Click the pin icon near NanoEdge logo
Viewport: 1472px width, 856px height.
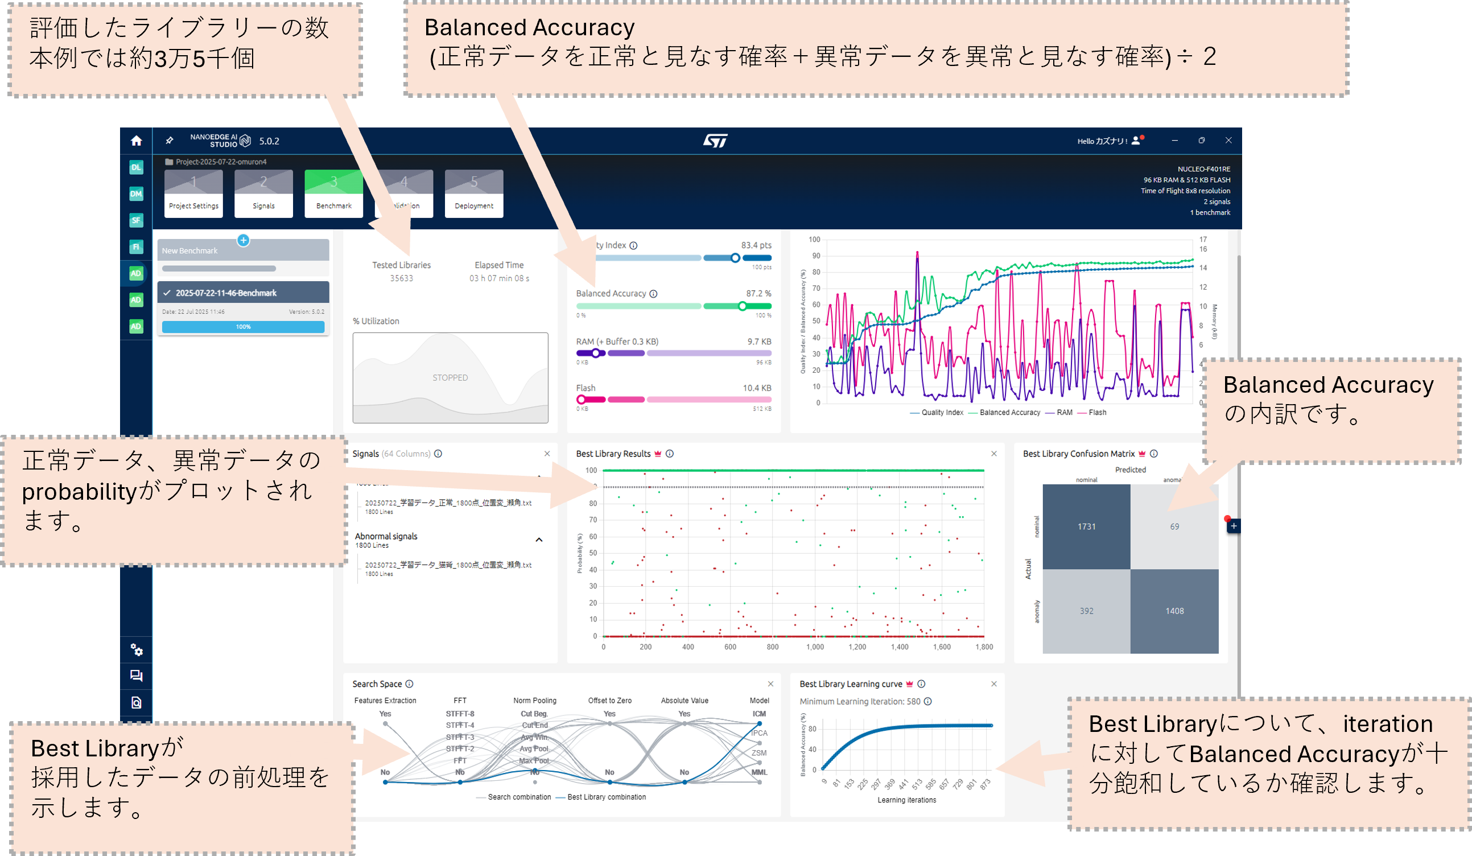click(x=170, y=141)
